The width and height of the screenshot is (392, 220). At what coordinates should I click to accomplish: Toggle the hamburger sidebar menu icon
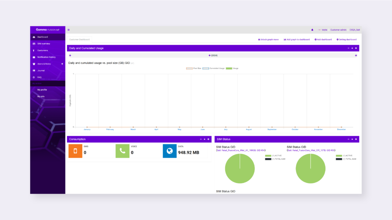69,30
